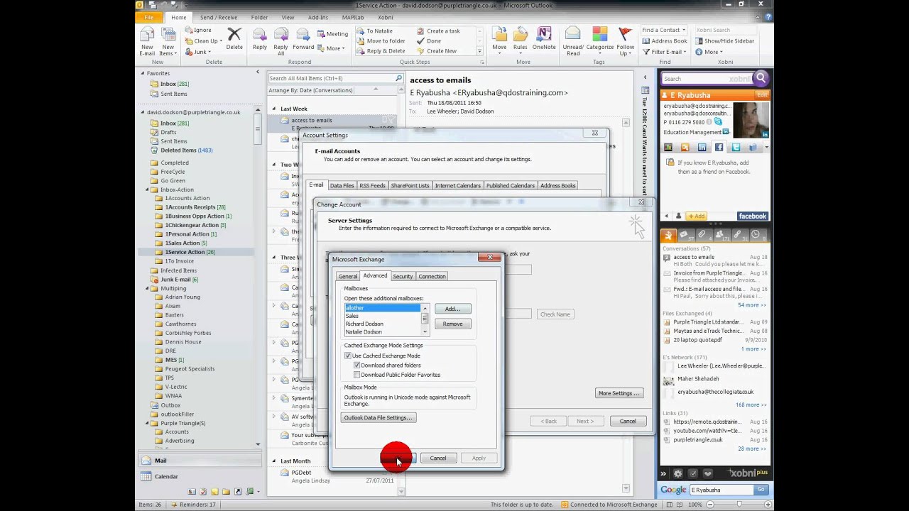
Task: Switch to the Connection tab
Action: (432, 277)
